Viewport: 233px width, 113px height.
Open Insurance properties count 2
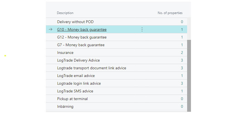coord(182,53)
